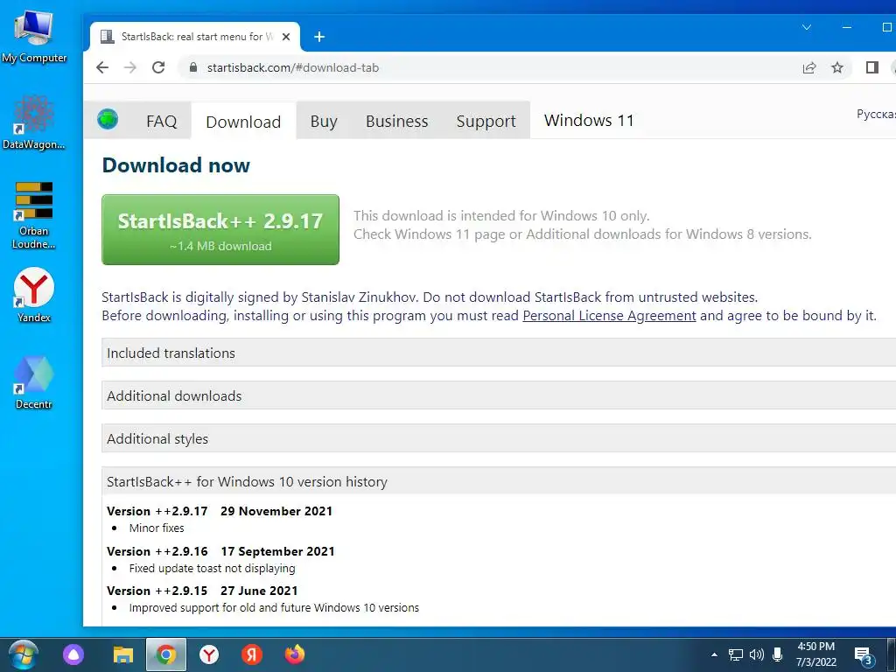Reload the StartIsBack page

coord(158,67)
